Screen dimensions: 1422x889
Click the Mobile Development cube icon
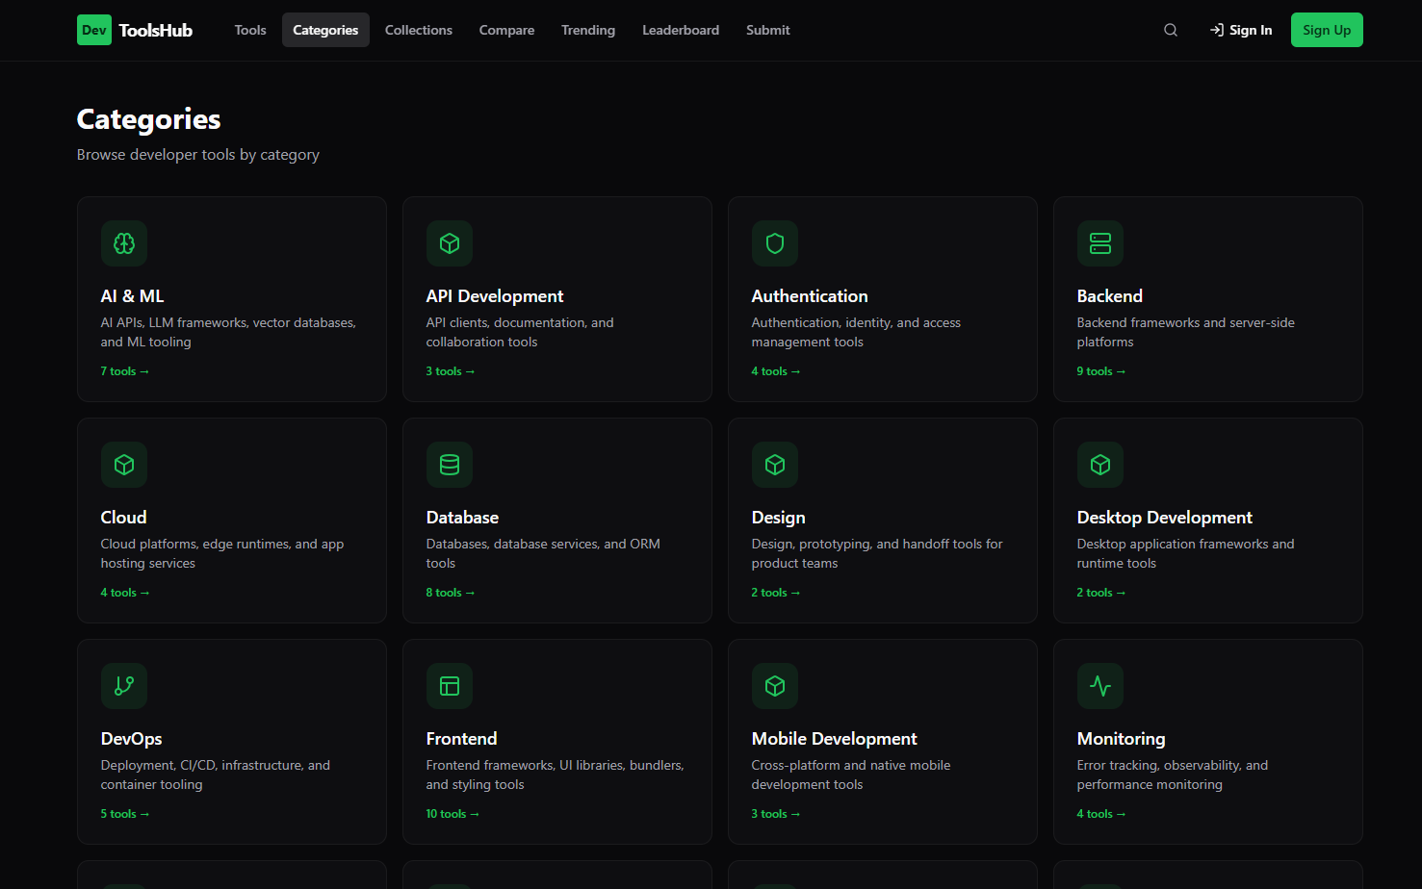(775, 686)
